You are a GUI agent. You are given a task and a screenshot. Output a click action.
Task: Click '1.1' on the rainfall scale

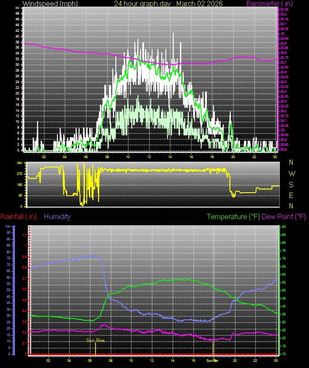click(x=25, y=235)
